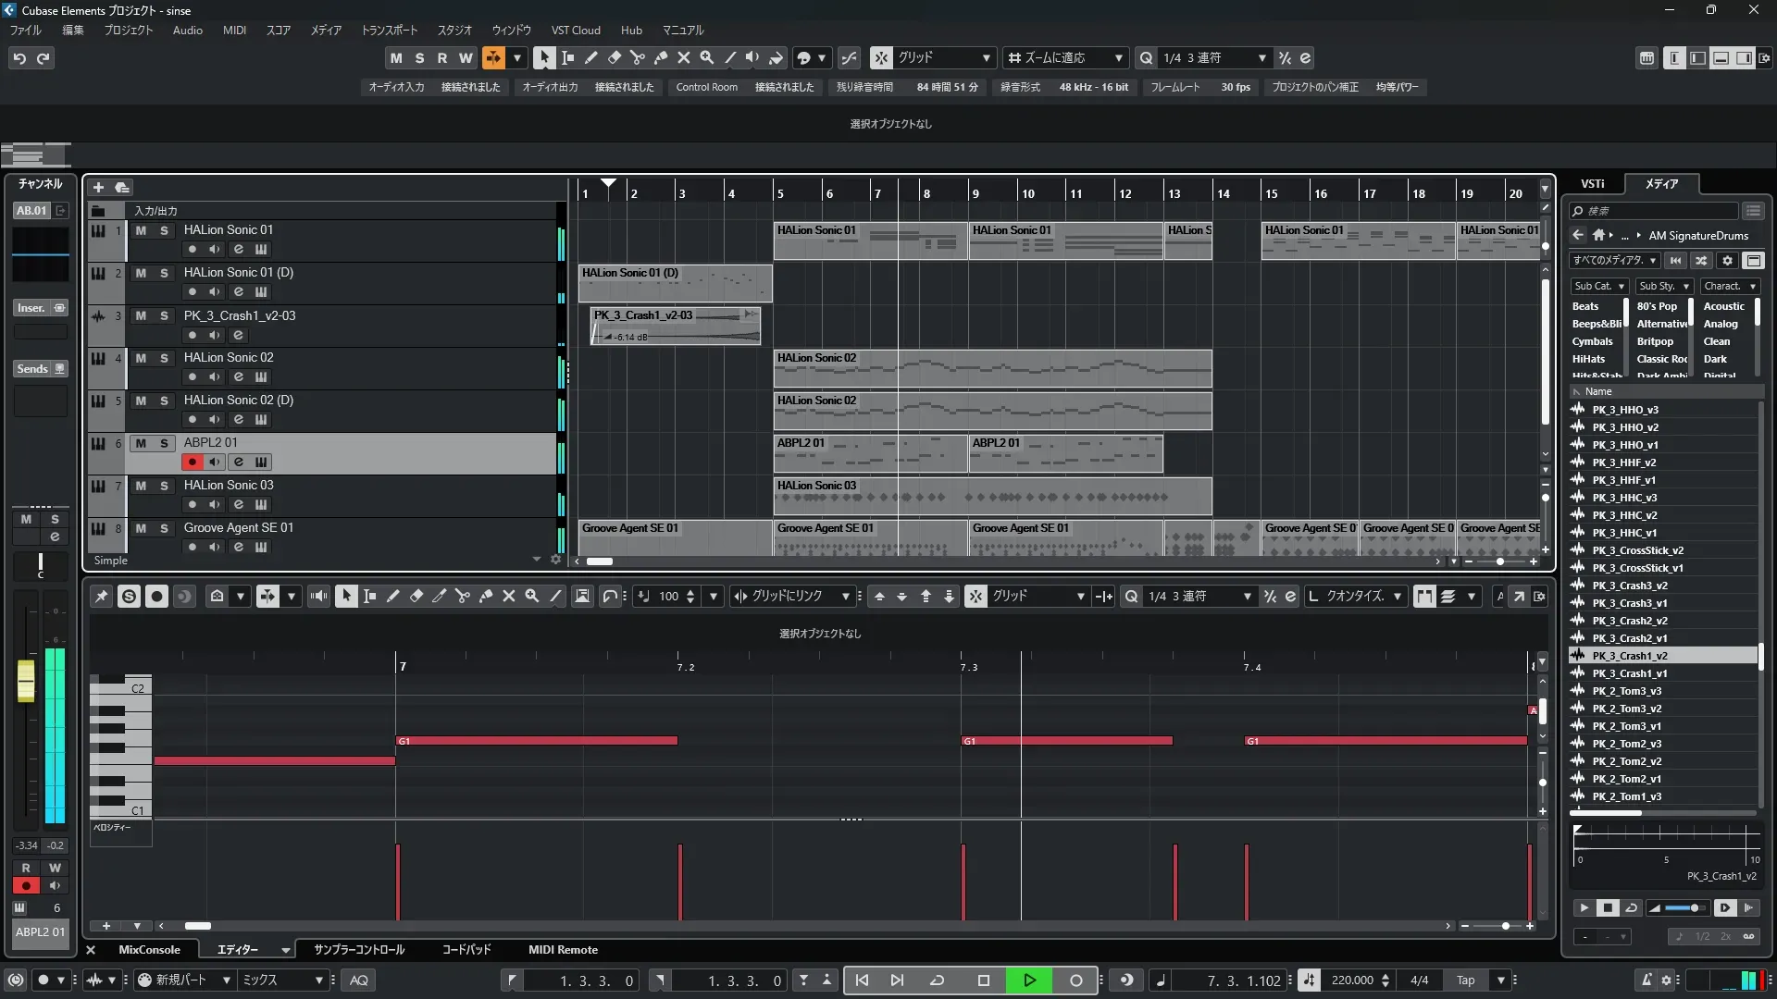1777x999 pixels.
Task: Disable record enable on ABPL2 01 track
Action: [x=193, y=462]
